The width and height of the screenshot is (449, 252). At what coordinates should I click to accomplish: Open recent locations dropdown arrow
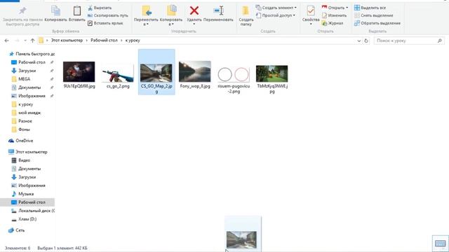tap(25, 41)
